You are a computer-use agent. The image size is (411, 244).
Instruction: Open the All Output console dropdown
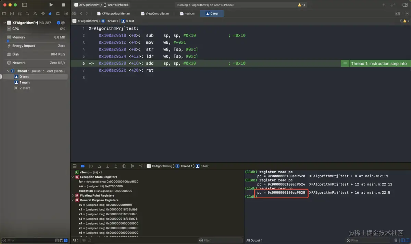[254, 240]
